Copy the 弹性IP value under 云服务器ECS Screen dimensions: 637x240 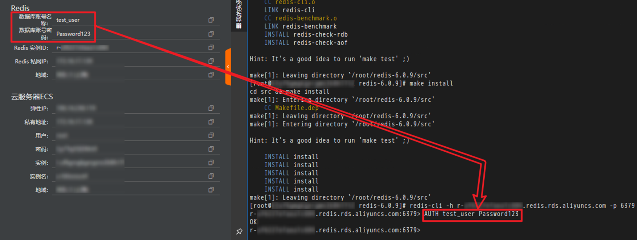211,108
